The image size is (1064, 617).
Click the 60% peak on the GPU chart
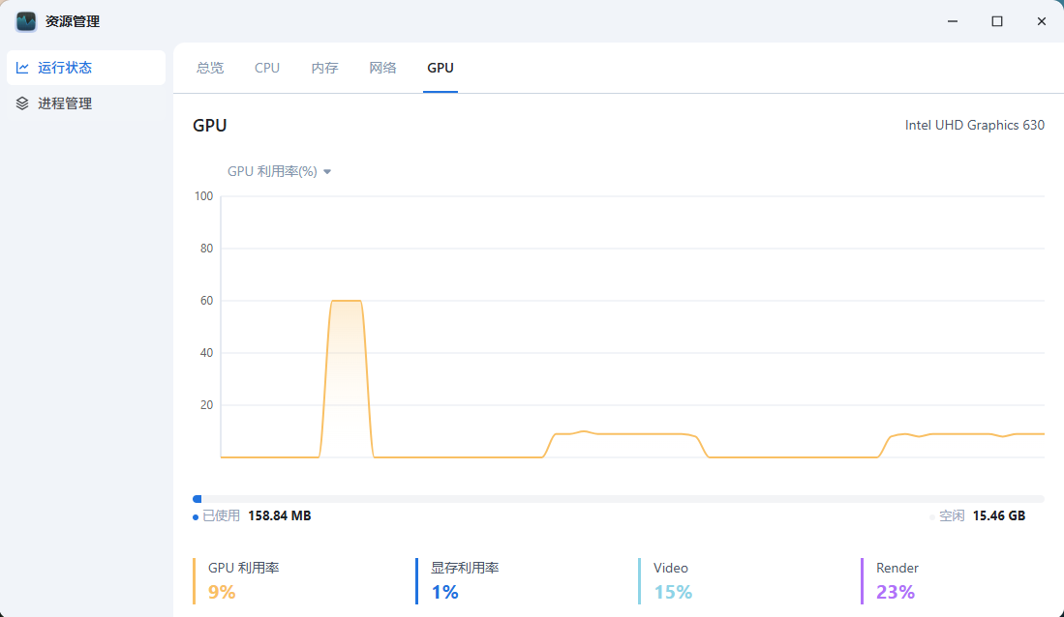click(x=346, y=301)
